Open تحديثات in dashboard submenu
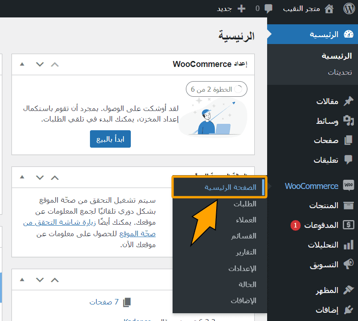The width and height of the screenshot is (358, 321). [340, 72]
